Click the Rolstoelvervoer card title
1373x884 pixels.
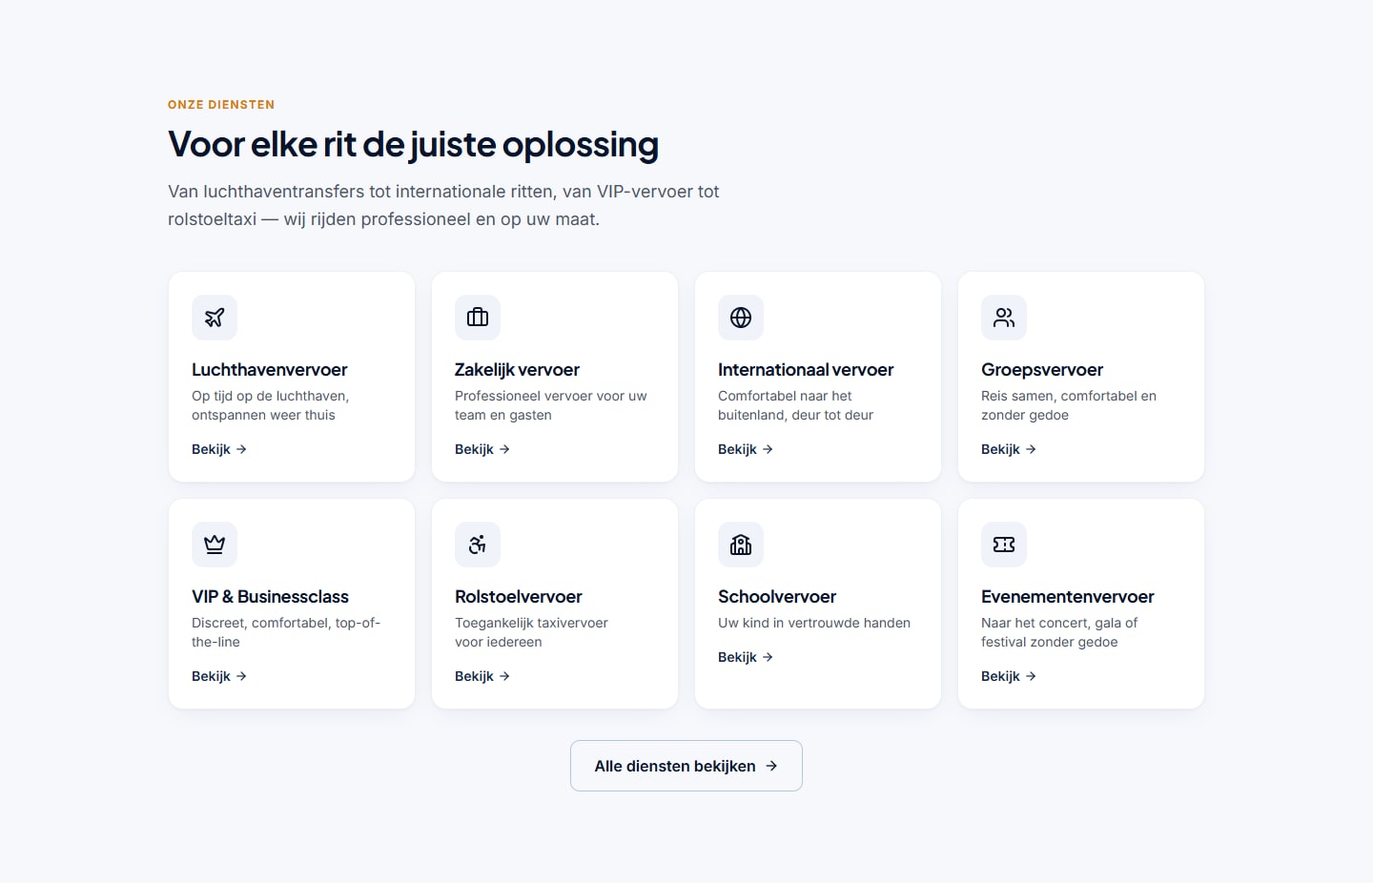519,597
